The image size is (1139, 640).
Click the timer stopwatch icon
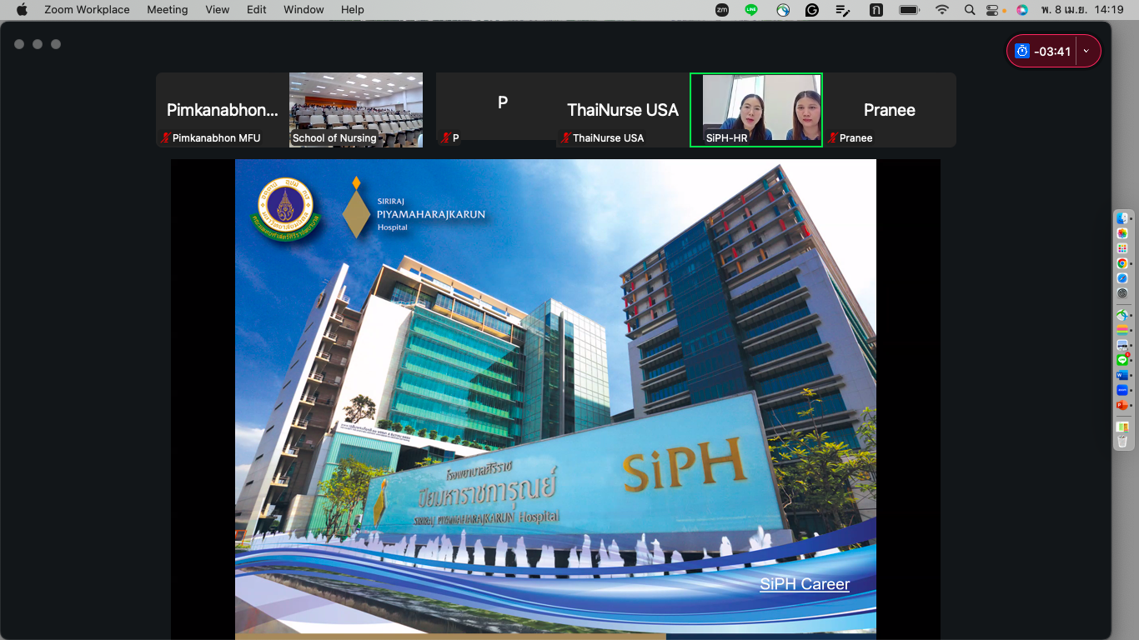pyautogui.click(x=1021, y=52)
